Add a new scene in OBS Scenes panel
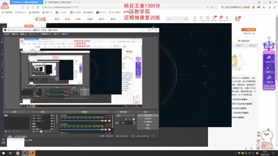Viewport: 278px width, 156px height. pos(6,132)
